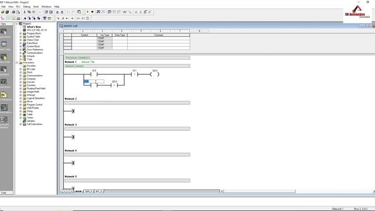Screen dimensions: 375x211
Task: Open System Block from the navigation bar
Action: pos(4,83)
